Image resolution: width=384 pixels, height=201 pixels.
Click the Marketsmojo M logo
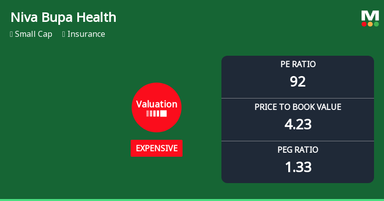370,18
